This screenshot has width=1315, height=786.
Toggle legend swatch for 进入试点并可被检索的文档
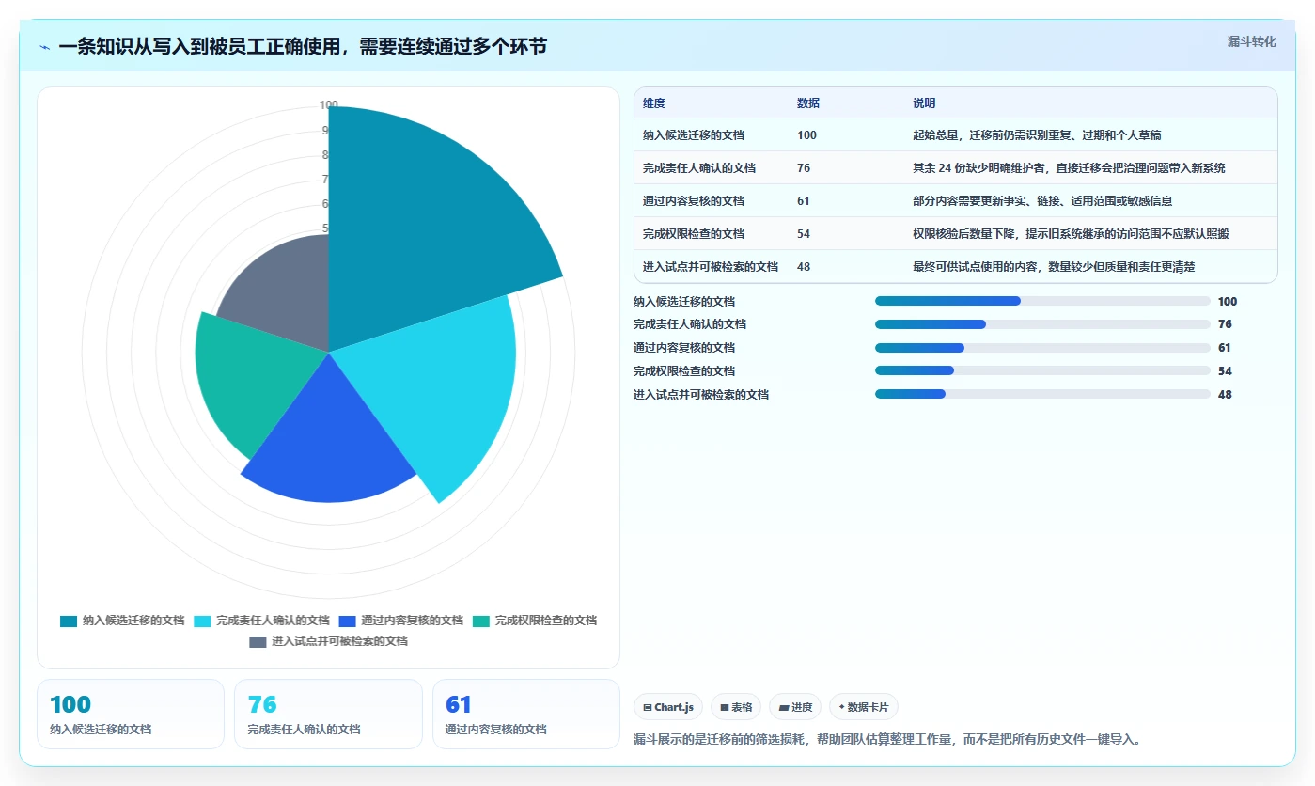(258, 641)
